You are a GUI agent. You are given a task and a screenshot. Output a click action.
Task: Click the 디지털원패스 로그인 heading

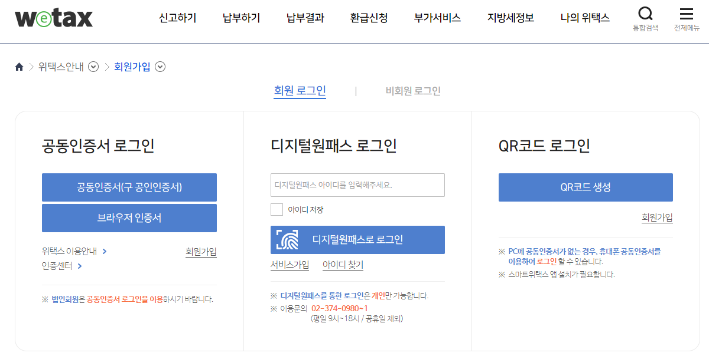tap(334, 146)
